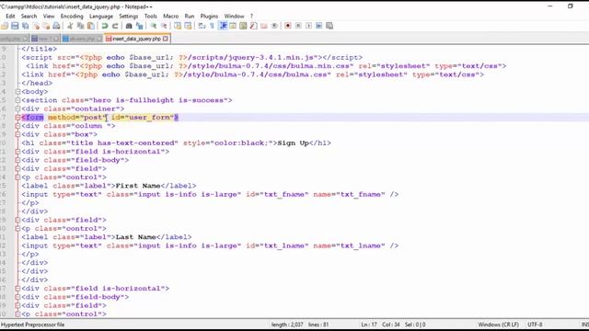Open the Plugins menu

[209, 17]
